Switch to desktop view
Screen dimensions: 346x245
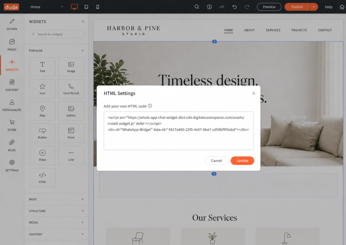[x=74, y=7]
